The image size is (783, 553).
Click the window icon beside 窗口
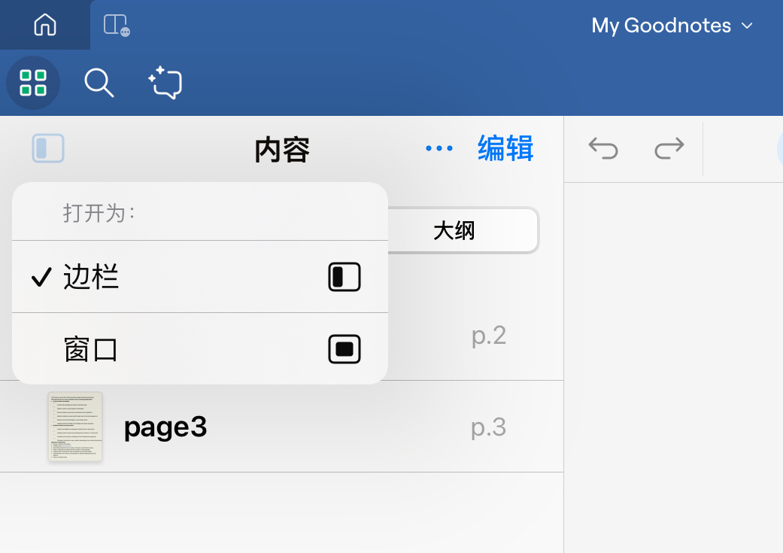pos(344,348)
